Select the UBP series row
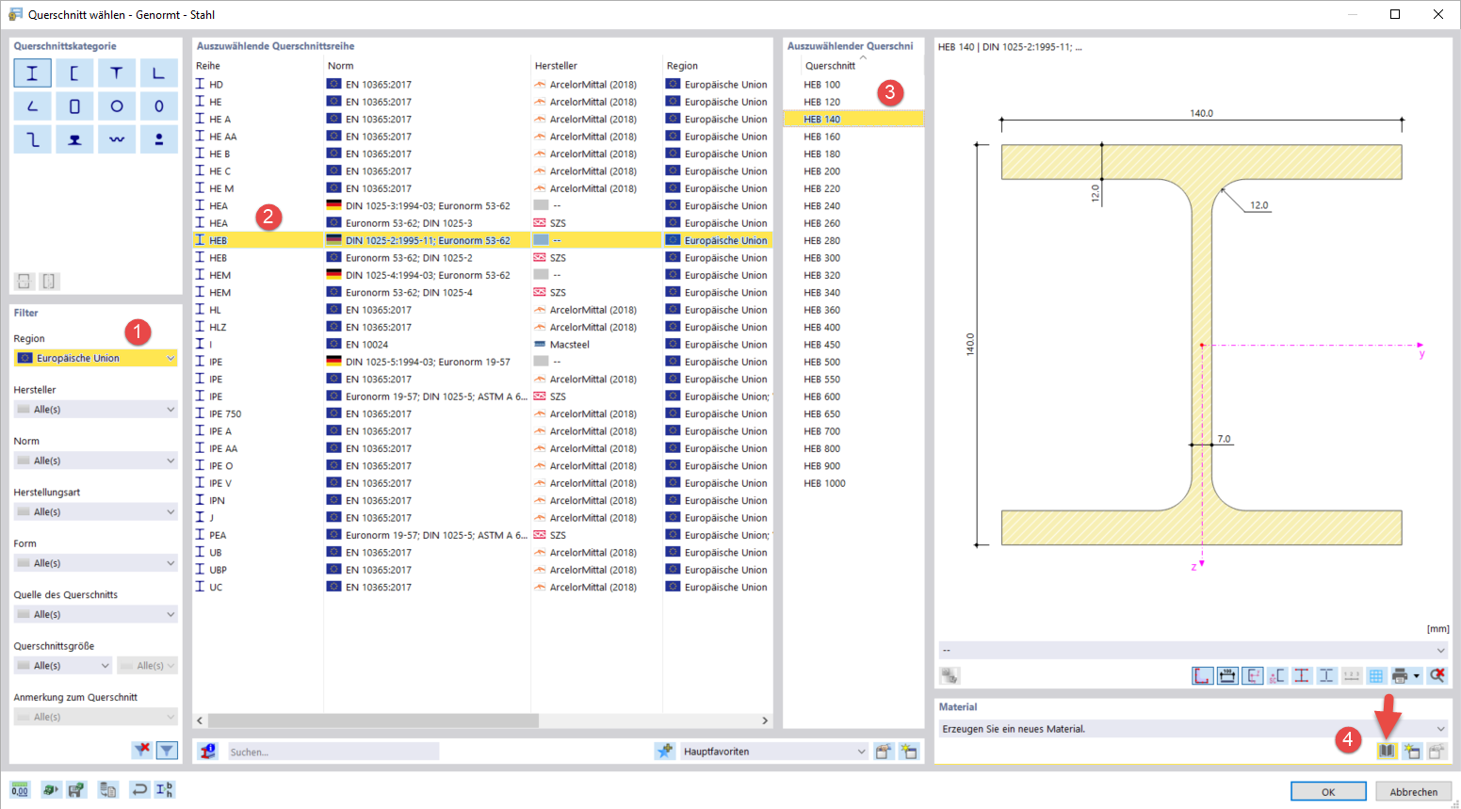The height and width of the screenshot is (809, 1461). pyautogui.click(x=482, y=570)
